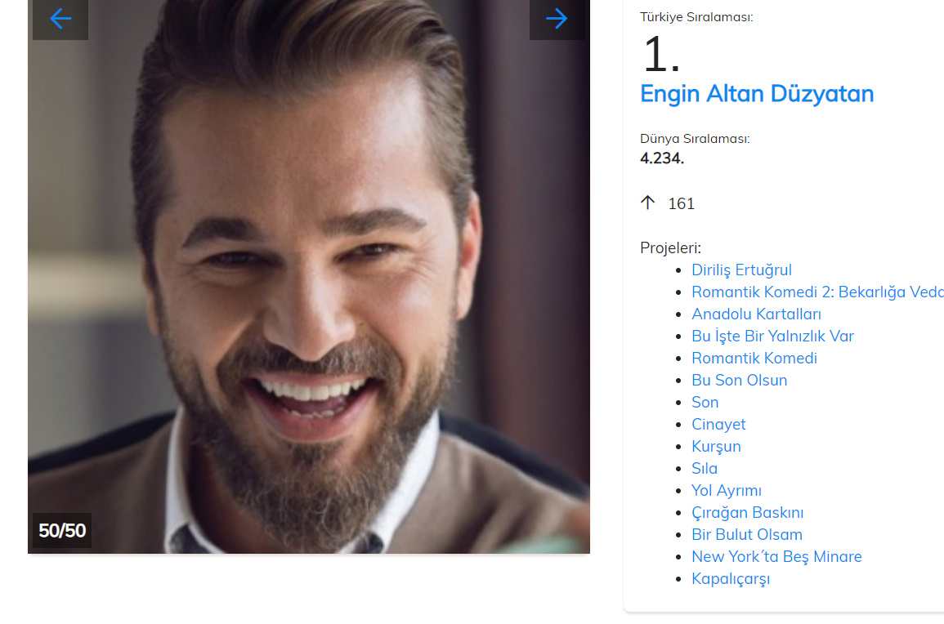944x624 pixels.
Task: Click the Son project link
Action: tap(705, 402)
